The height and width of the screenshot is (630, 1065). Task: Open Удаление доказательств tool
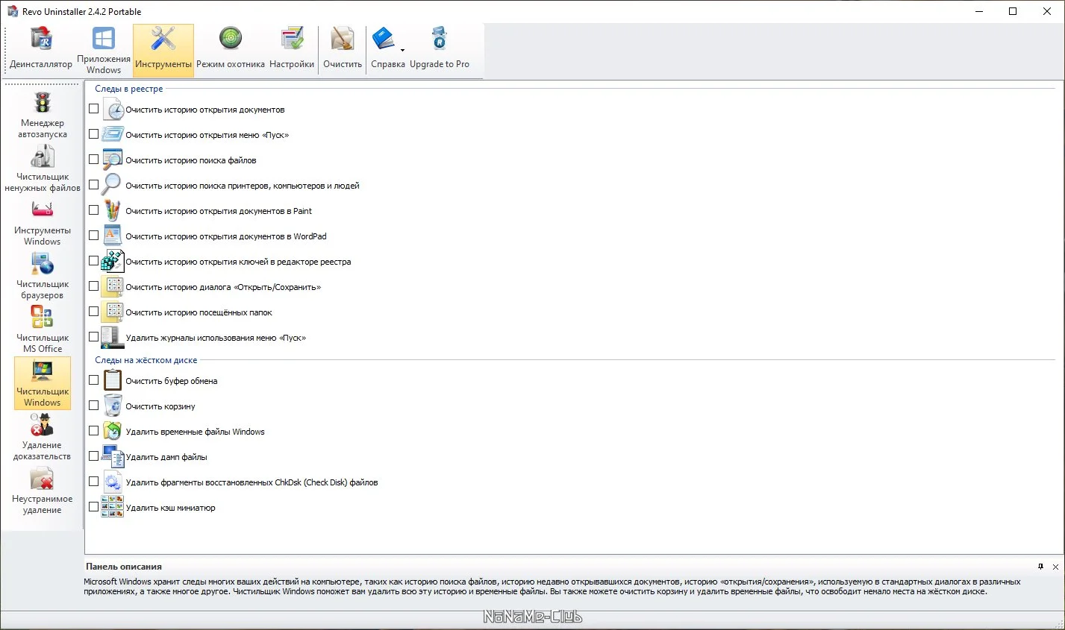point(43,436)
